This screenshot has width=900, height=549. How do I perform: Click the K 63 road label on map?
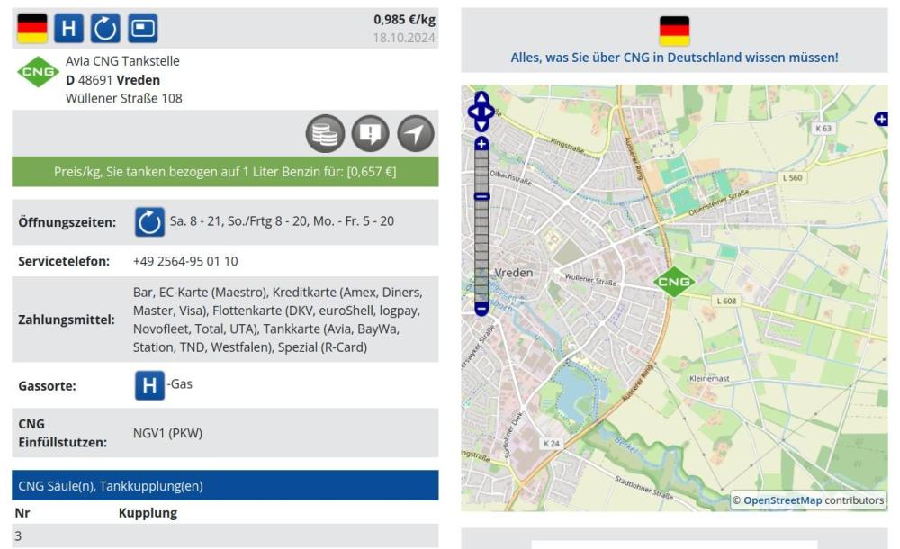point(823,128)
